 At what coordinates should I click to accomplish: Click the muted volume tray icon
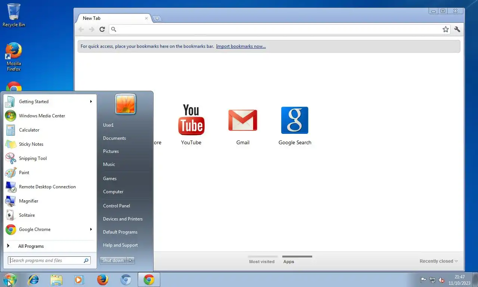441,280
